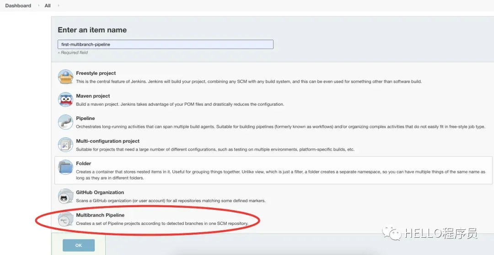Click the 'Suitable for projects' description
This screenshot has width=494, height=255.
(x=215, y=150)
